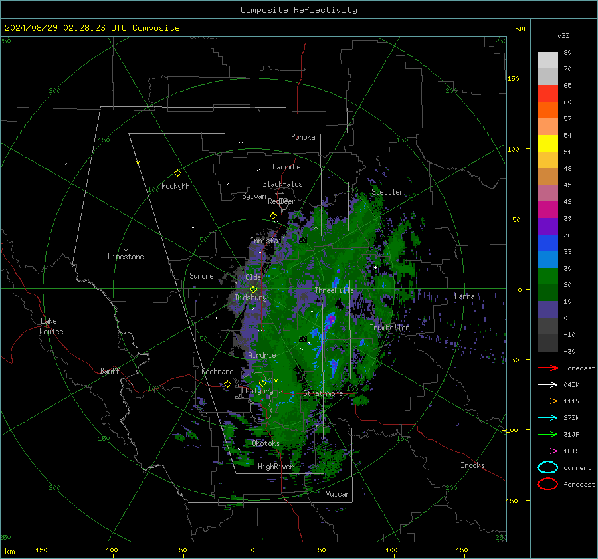Click the Blackfalds city label

[282, 184]
